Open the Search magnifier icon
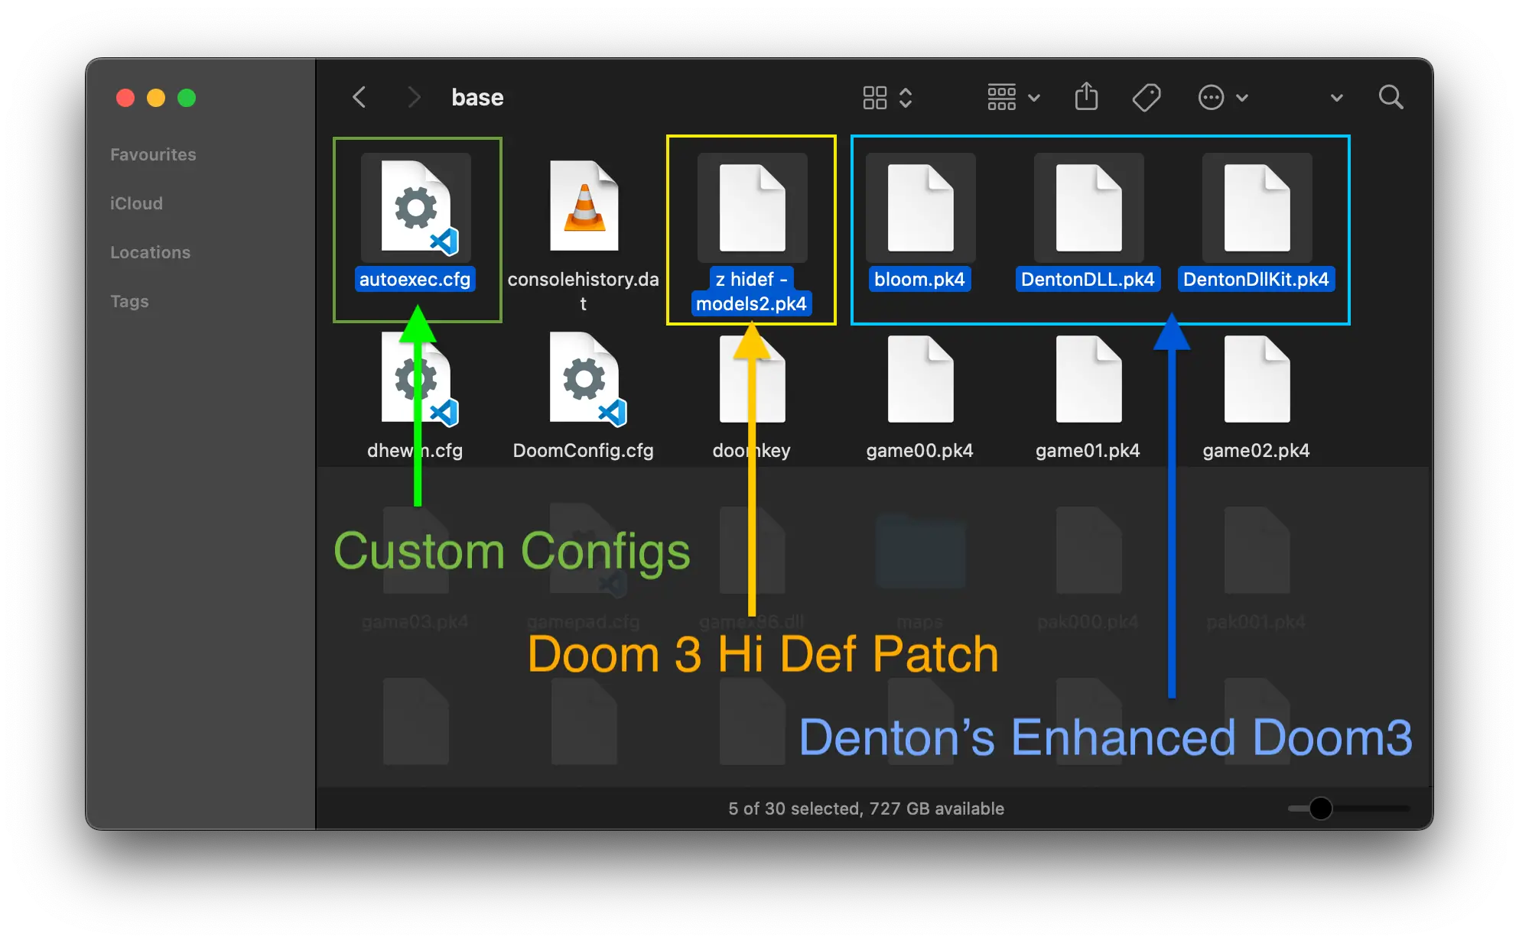This screenshot has width=1519, height=943. [1390, 97]
